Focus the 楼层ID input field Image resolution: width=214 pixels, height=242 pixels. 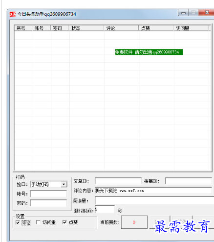[x=189, y=181]
